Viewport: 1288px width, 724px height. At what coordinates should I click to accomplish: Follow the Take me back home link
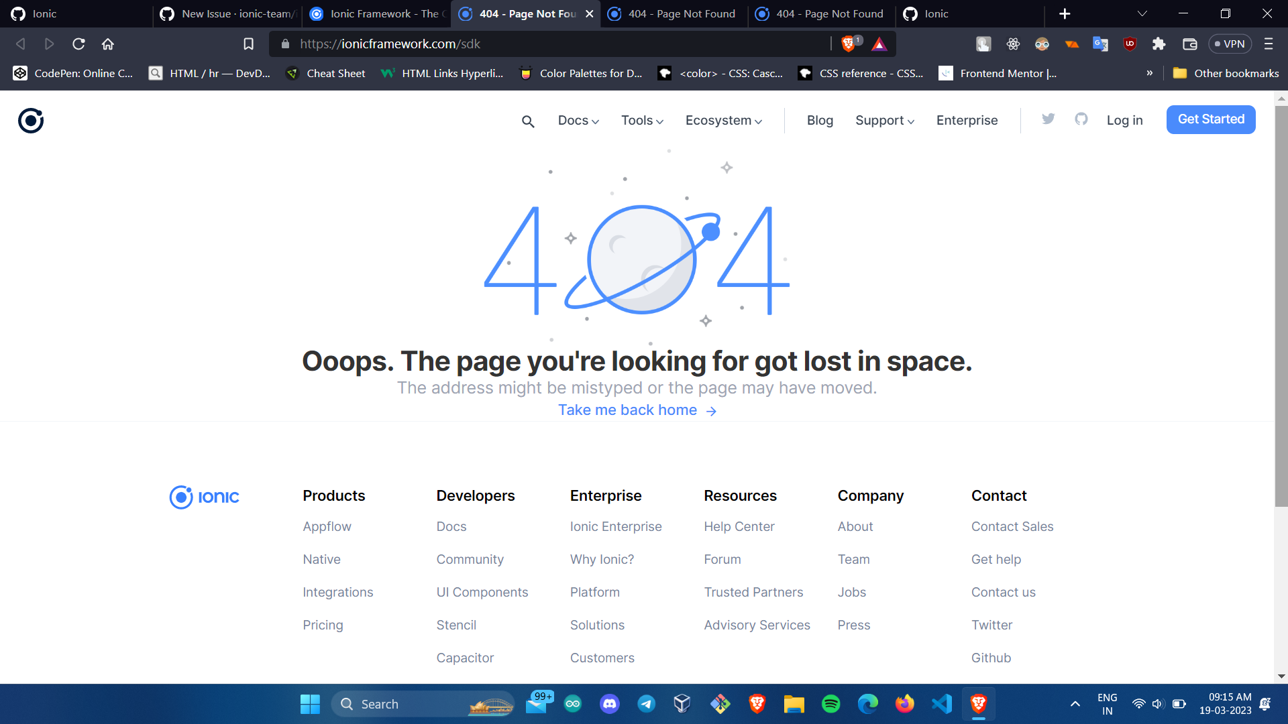coord(628,410)
